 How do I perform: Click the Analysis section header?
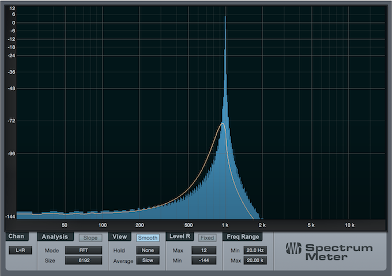click(x=55, y=236)
